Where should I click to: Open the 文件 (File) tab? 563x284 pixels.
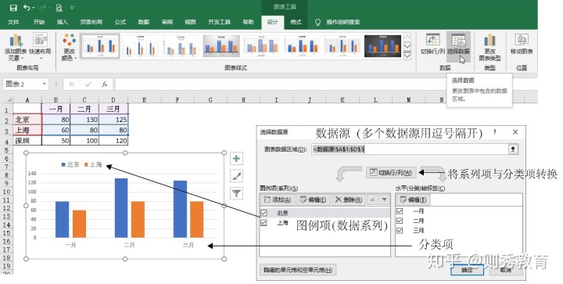(x=13, y=22)
